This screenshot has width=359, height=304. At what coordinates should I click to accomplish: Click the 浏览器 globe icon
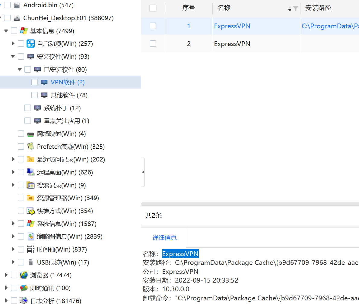pos(24,275)
